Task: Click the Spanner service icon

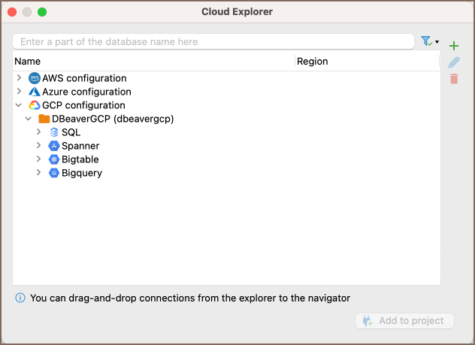Action: [x=53, y=146]
